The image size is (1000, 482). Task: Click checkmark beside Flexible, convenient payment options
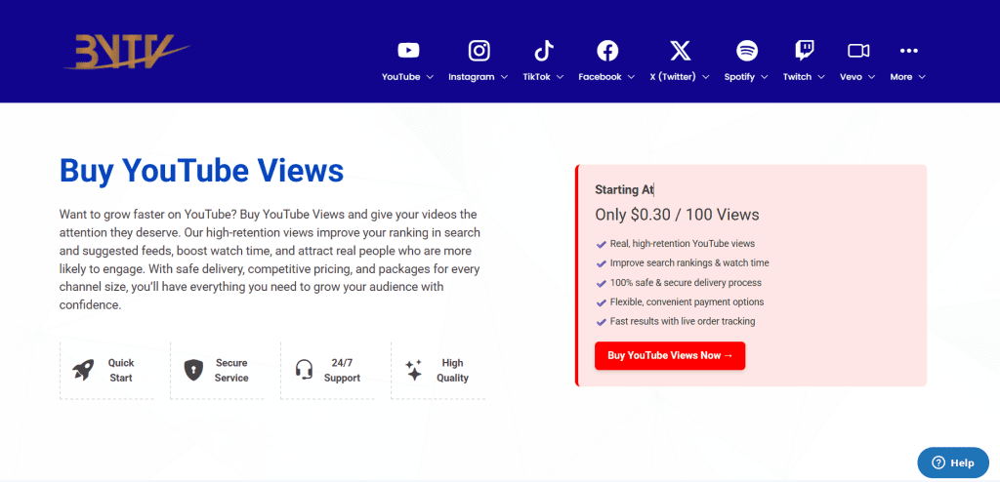[601, 302]
